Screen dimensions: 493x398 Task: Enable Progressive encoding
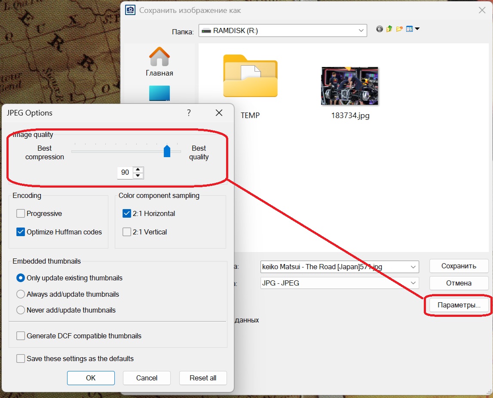click(21, 214)
